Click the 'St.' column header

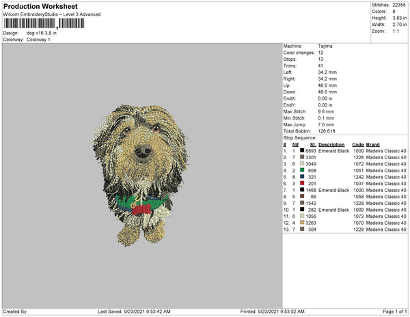(313, 145)
